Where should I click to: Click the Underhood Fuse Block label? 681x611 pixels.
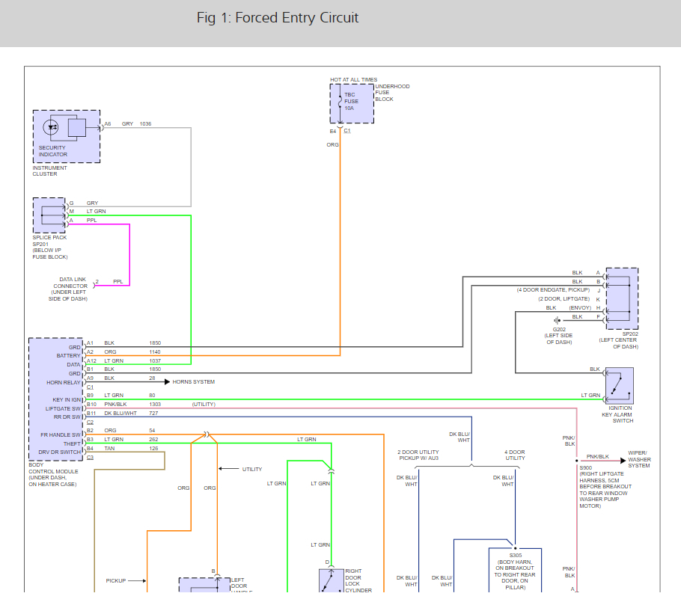[x=392, y=93]
